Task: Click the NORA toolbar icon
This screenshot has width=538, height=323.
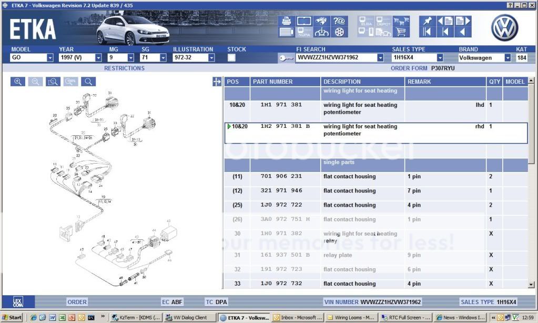Action: pos(304,32)
